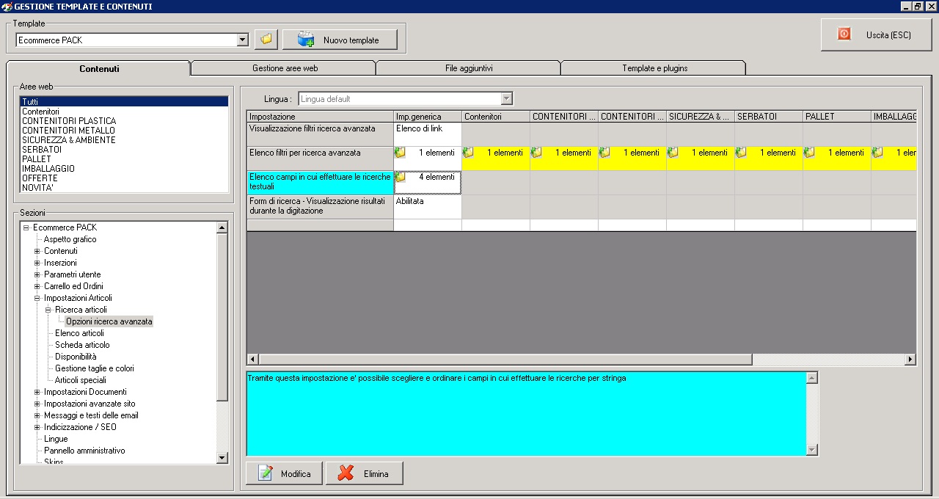Click the Uscita (ESC) exit button
The height and width of the screenshot is (499, 939).
(x=876, y=34)
